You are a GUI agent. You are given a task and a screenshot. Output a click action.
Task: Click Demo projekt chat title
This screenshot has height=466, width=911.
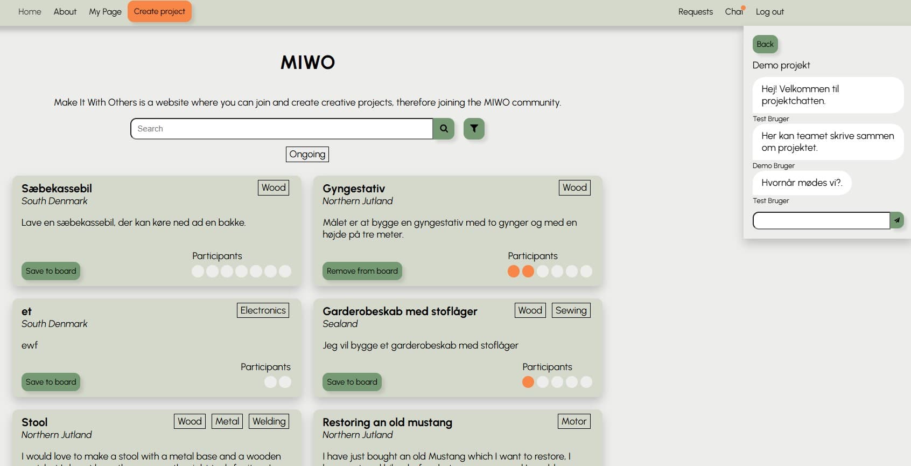pyautogui.click(x=781, y=65)
